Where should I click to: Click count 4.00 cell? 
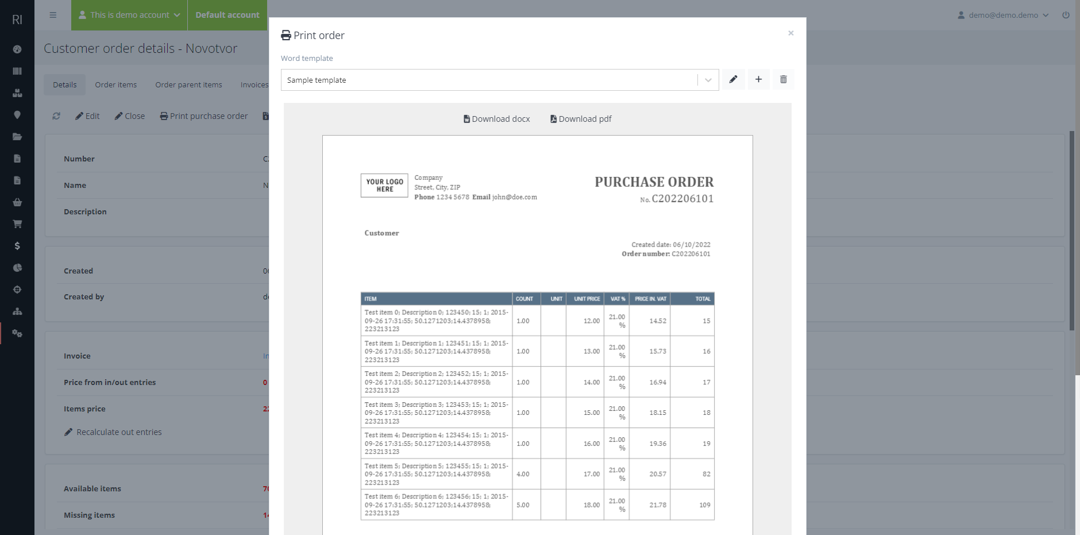pos(526,474)
